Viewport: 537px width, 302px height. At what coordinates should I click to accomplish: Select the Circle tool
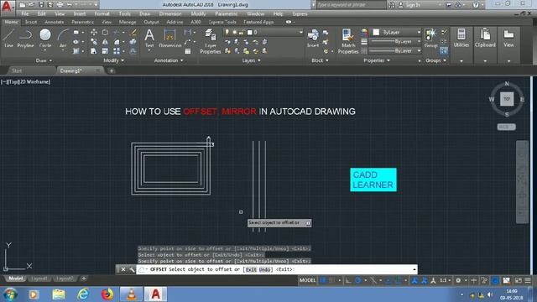pos(45,38)
